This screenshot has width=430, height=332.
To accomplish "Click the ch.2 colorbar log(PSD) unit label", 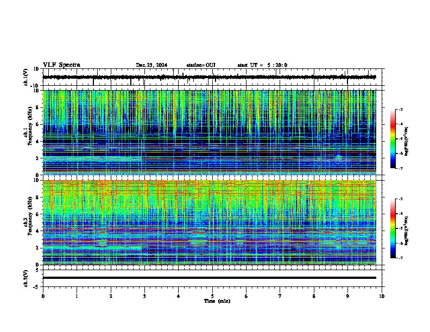I will [406, 231].
